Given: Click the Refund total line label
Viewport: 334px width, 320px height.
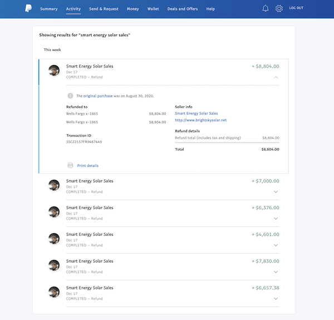Looking at the screenshot, I should pos(208,138).
